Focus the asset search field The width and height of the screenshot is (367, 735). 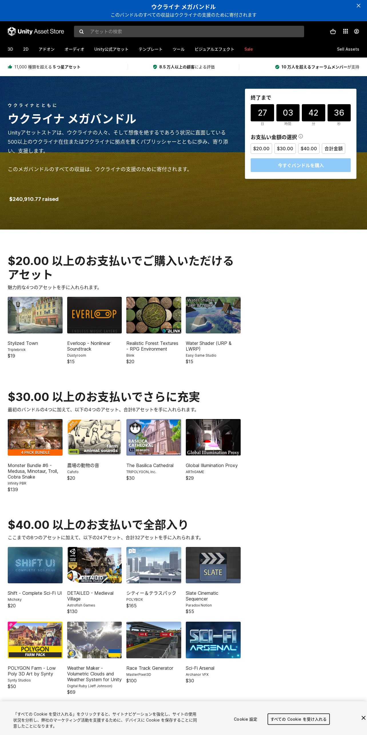coord(189,31)
